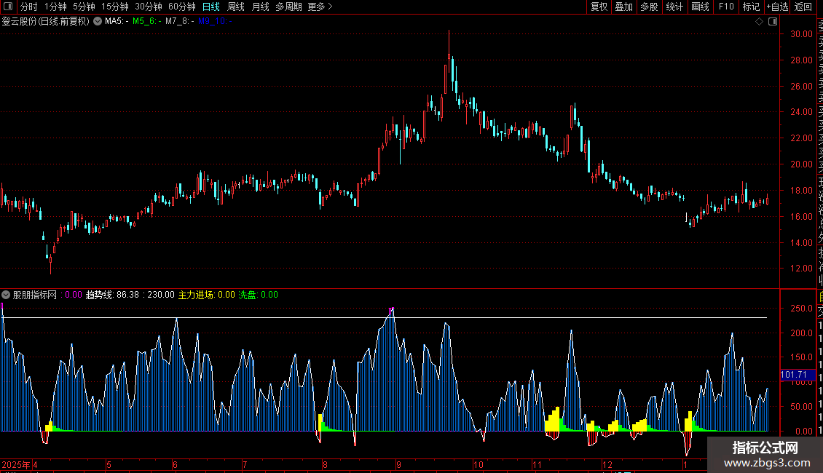823x473 pixels.
Task: Open the 复权 adjustment menu
Action: point(599,7)
